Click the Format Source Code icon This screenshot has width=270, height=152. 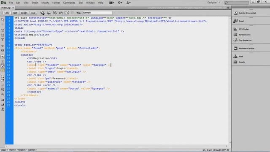tap(3, 109)
